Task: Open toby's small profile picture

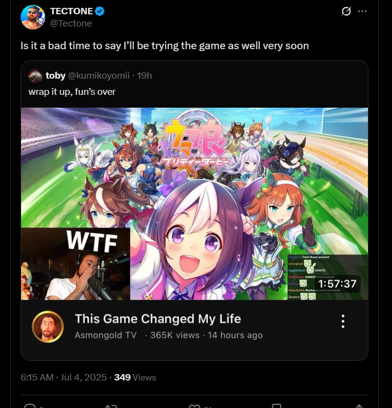Action: pos(35,76)
